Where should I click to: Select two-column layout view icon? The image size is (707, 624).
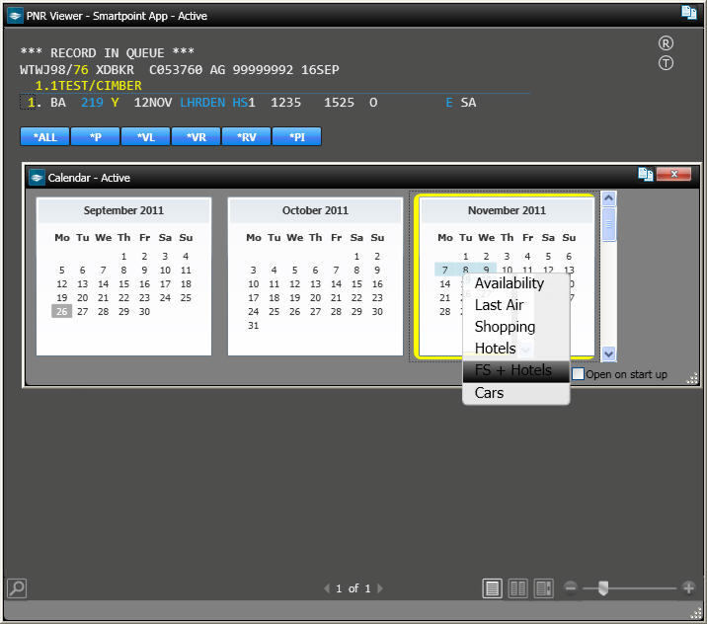[x=517, y=588]
